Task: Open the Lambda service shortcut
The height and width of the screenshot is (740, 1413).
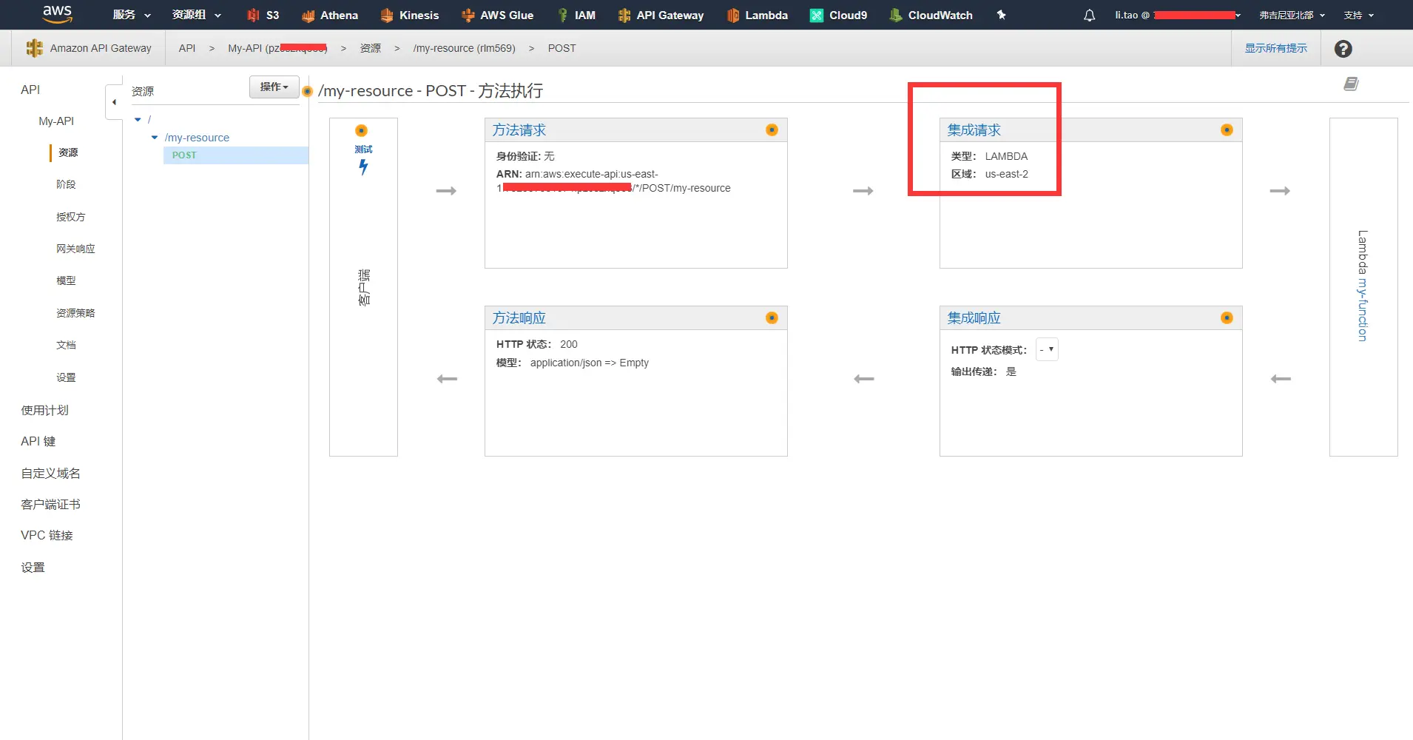Action: pos(758,15)
